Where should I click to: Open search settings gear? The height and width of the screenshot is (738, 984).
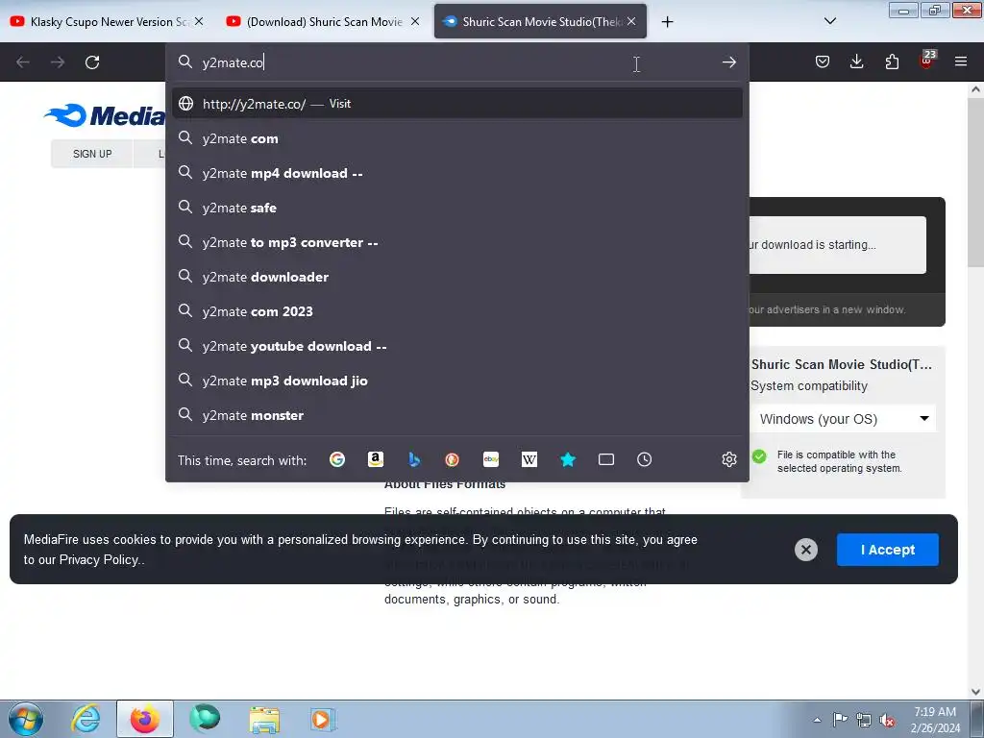click(x=728, y=459)
